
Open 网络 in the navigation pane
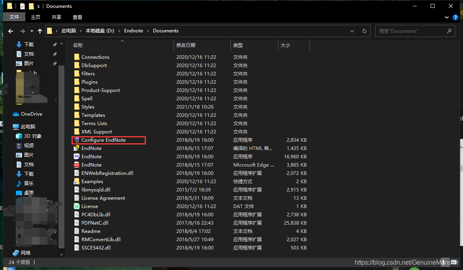(22, 253)
